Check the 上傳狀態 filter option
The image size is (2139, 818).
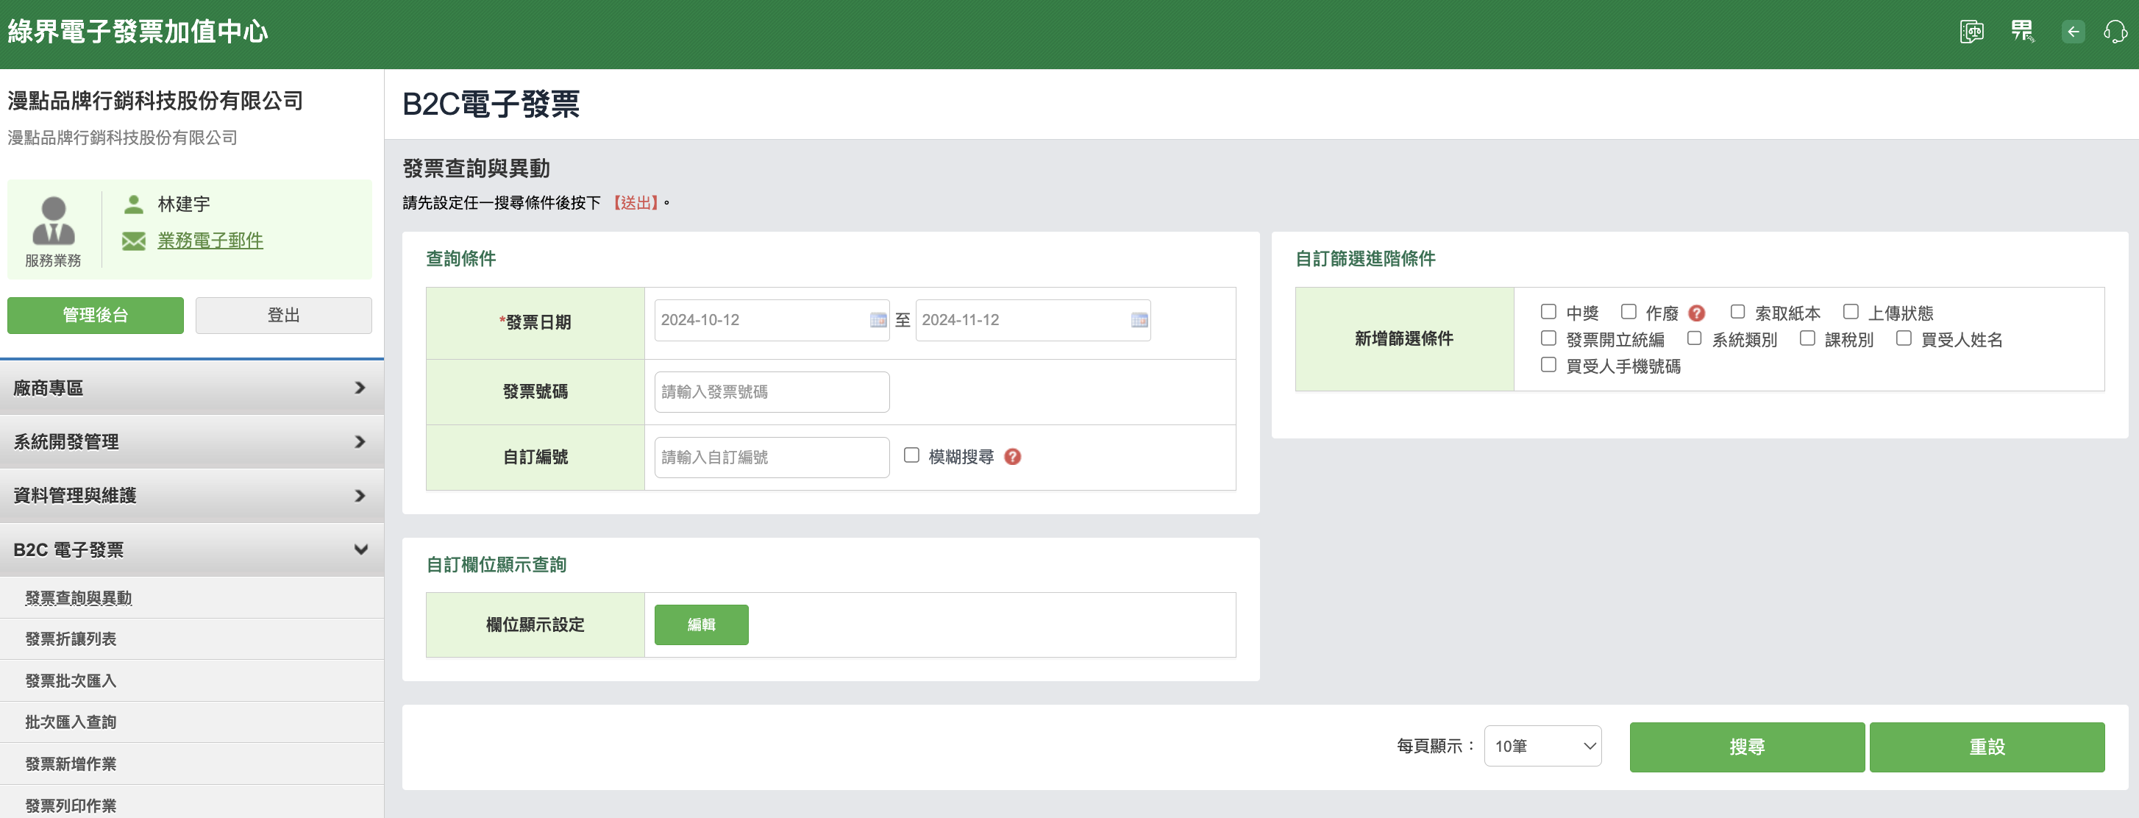[x=1850, y=311]
